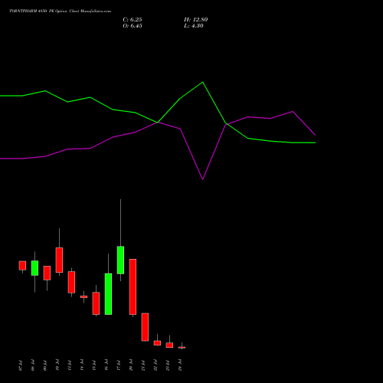
Task: Click the red candle above 10 Jul
Action: (59, 260)
